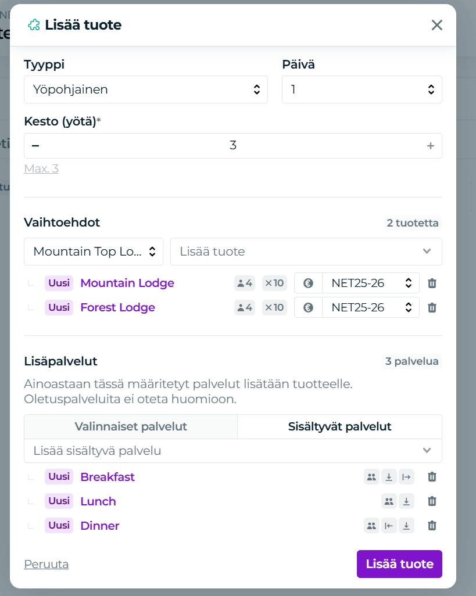The width and height of the screenshot is (476, 596).
Task: Open the Mountain Top Lo... supplier selector
Action: [x=94, y=252]
